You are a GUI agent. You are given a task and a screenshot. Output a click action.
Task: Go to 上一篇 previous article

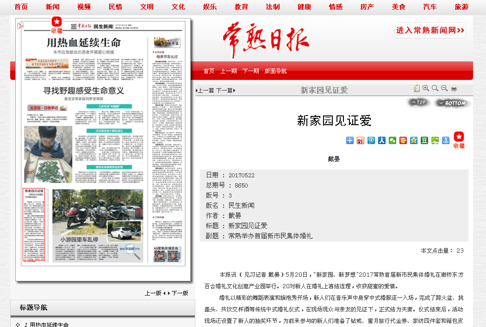[205, 91]
